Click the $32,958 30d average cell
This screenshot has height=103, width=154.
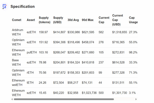[x=73, y=93]
